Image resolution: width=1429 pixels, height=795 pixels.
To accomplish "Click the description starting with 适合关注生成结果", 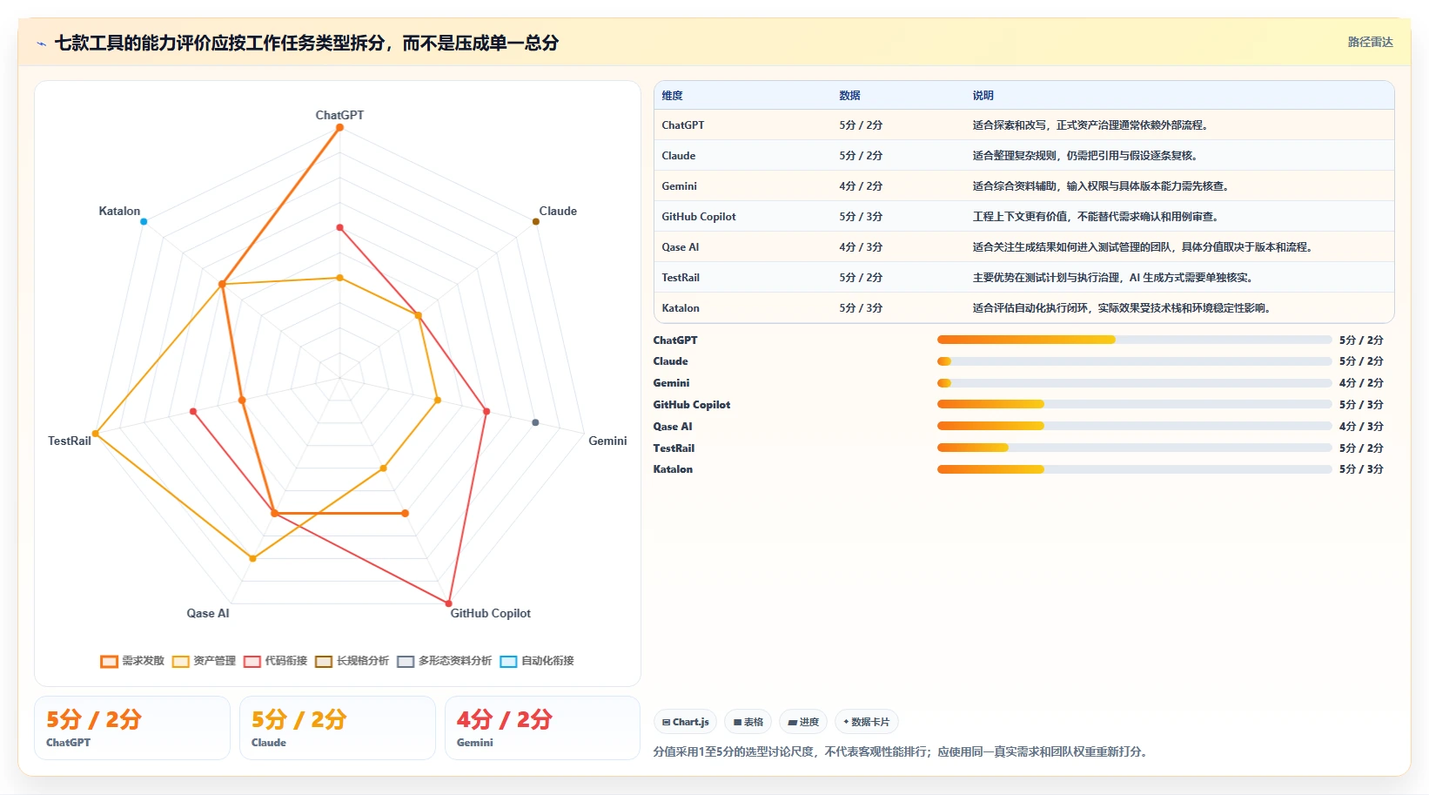I will coord(1143,247).
